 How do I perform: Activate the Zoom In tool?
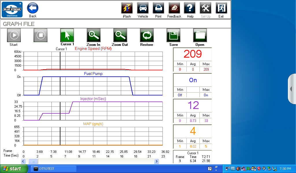coord(93,35)
